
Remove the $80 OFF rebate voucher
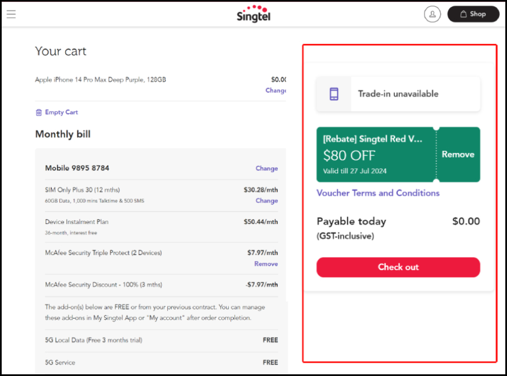pos(458,154)
